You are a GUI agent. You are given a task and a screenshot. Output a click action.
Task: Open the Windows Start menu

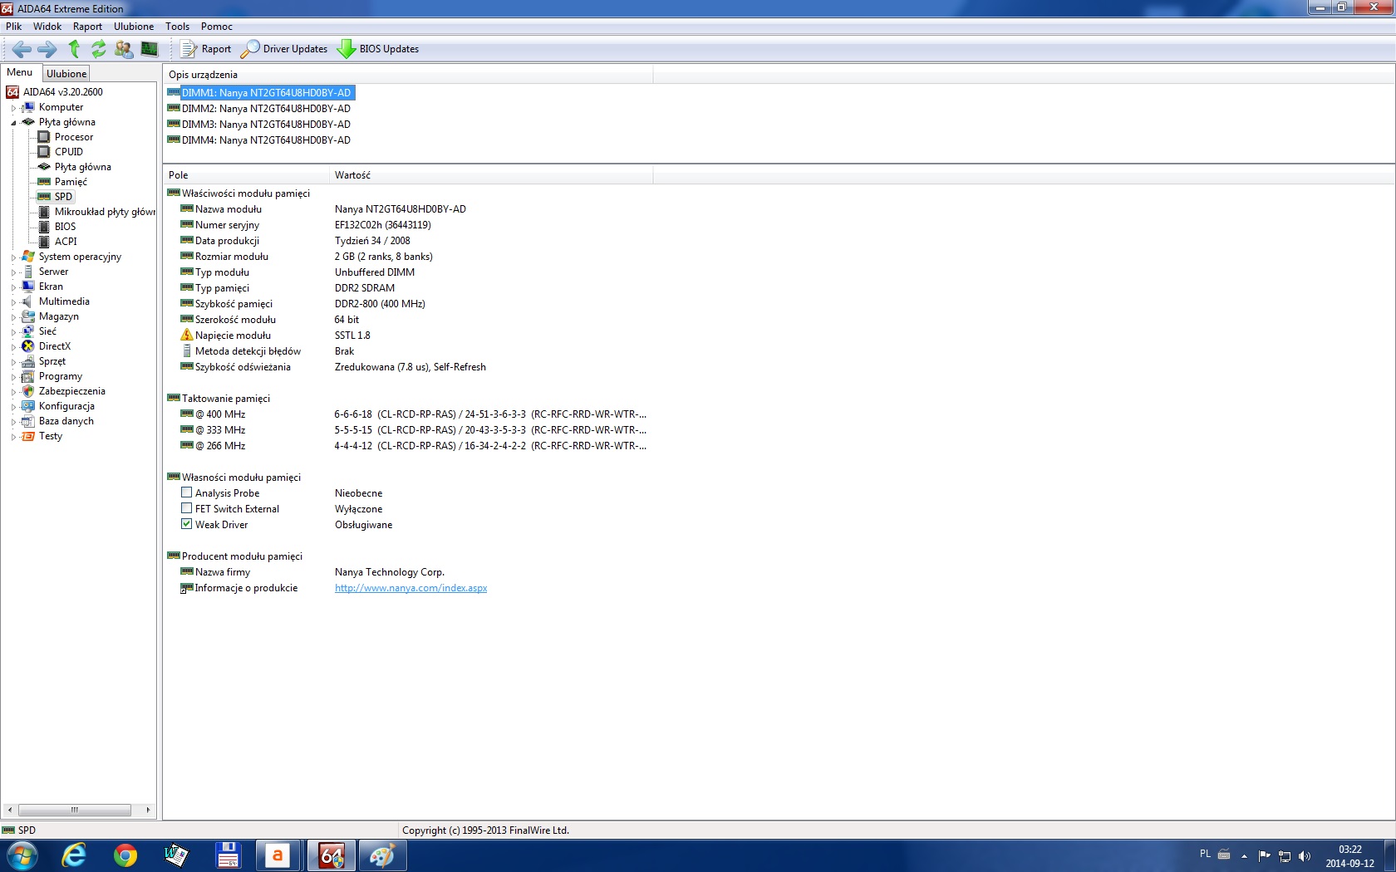[22, 855]
